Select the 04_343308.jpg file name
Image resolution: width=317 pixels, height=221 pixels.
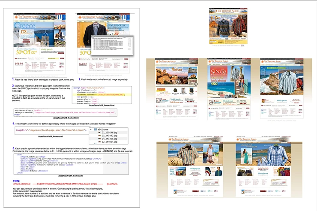click(109, 139)
